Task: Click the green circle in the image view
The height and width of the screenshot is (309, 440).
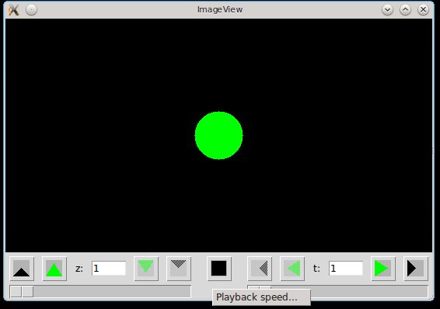Action: coord(219,136)
